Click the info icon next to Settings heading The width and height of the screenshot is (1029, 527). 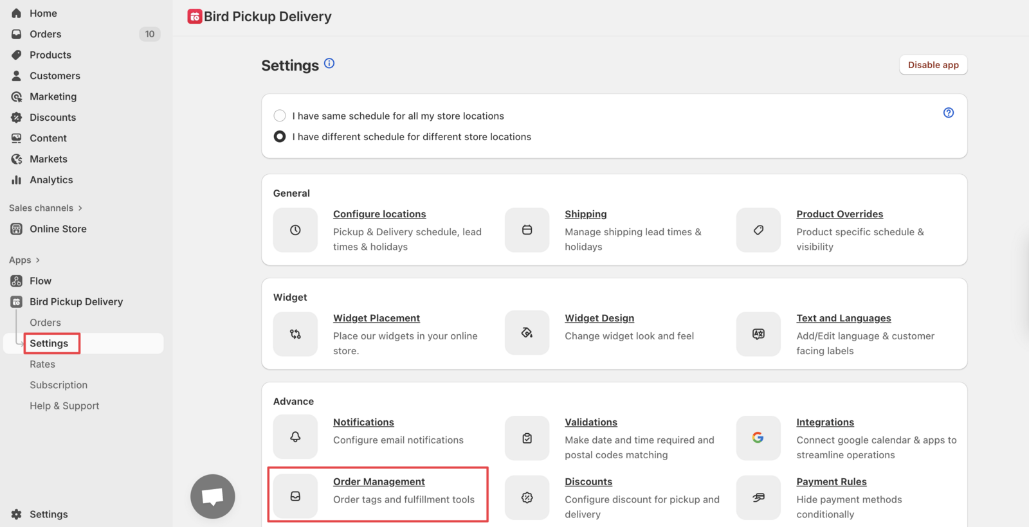329,63
